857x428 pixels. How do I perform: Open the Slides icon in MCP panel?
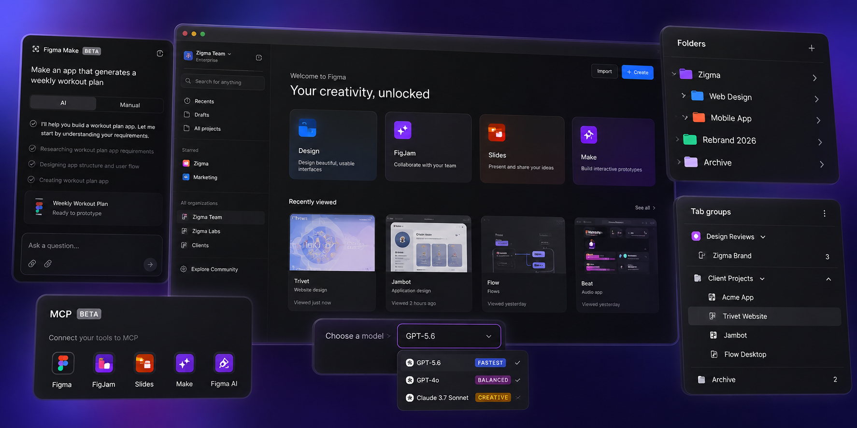click(x=144, y=363)
